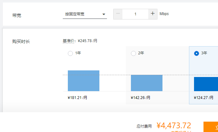Click the light blue bar for 2年
The image size is (218, 132).
147,83
